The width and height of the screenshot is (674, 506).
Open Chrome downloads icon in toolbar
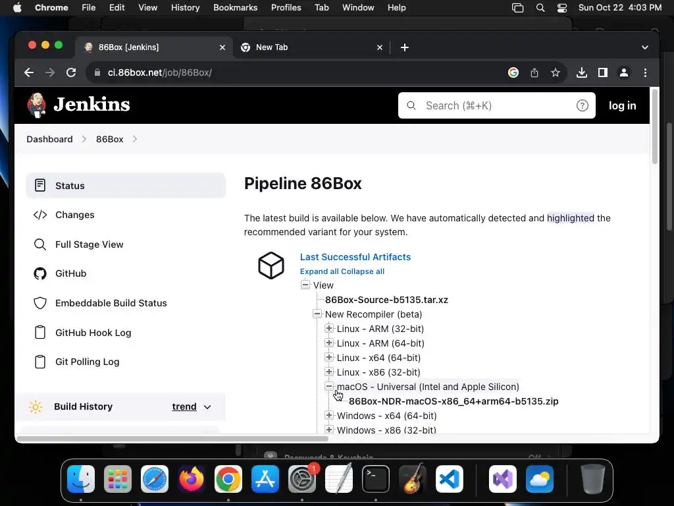pos(582,72)
